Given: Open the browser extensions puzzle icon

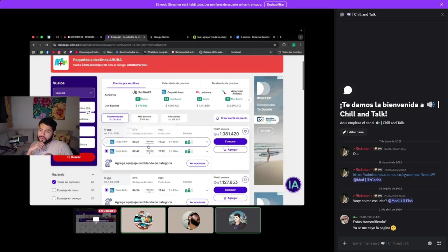Looking at the screenshot, I should [284, 45].
